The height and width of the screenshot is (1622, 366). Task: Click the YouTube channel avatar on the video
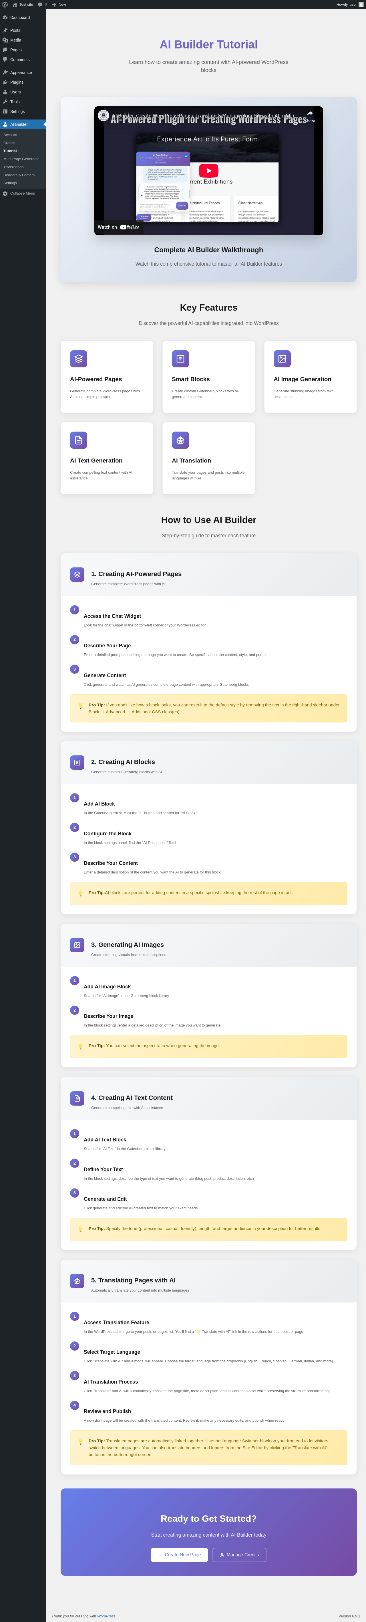click(x=104, y=116)
